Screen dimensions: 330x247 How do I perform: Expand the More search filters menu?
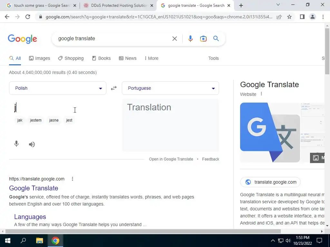pos(151,59)
